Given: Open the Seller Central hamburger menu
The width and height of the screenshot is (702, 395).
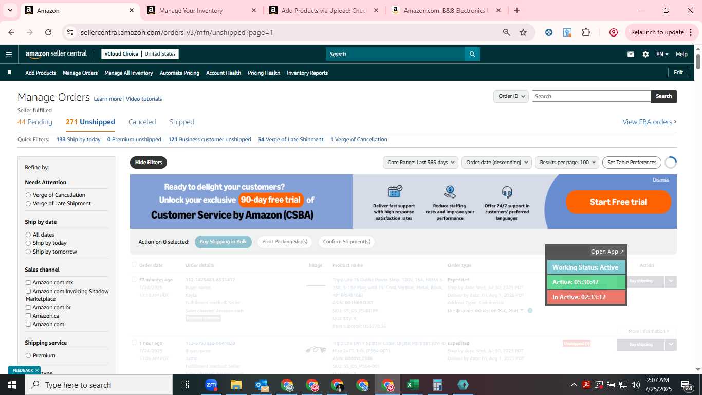Looking at the screenshot, I should point(9,54).
